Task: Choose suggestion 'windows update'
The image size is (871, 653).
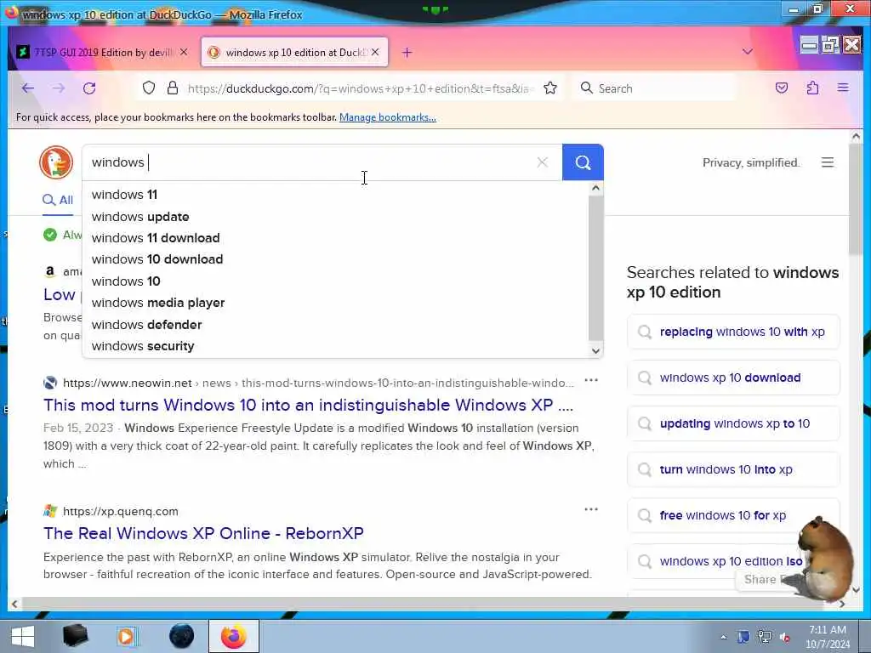Action: point(335,217)
